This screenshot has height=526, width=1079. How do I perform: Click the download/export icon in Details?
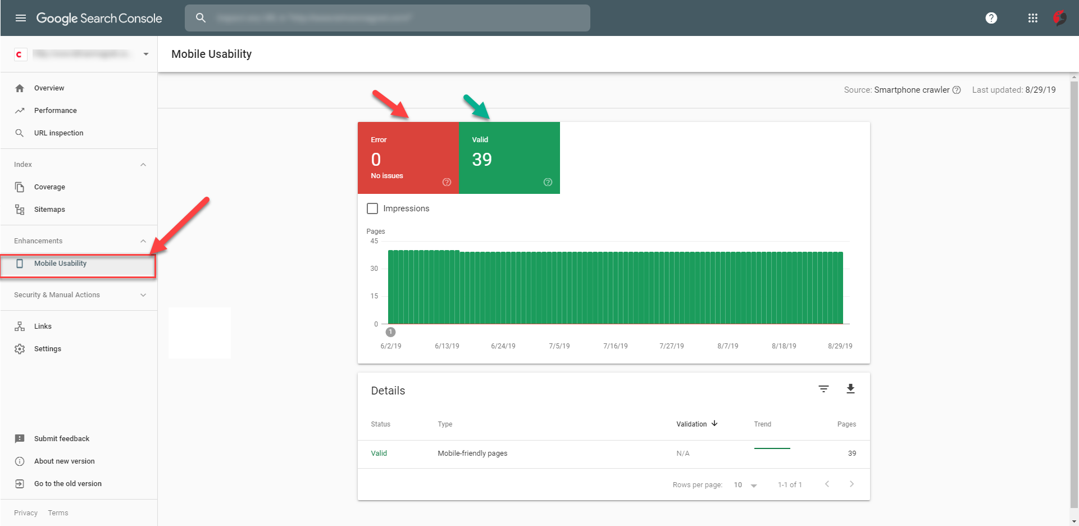point(851,388)
